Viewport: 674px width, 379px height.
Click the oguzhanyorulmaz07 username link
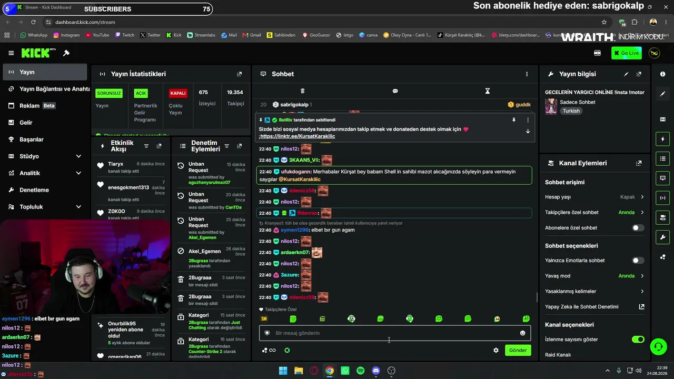pos(210,182)
